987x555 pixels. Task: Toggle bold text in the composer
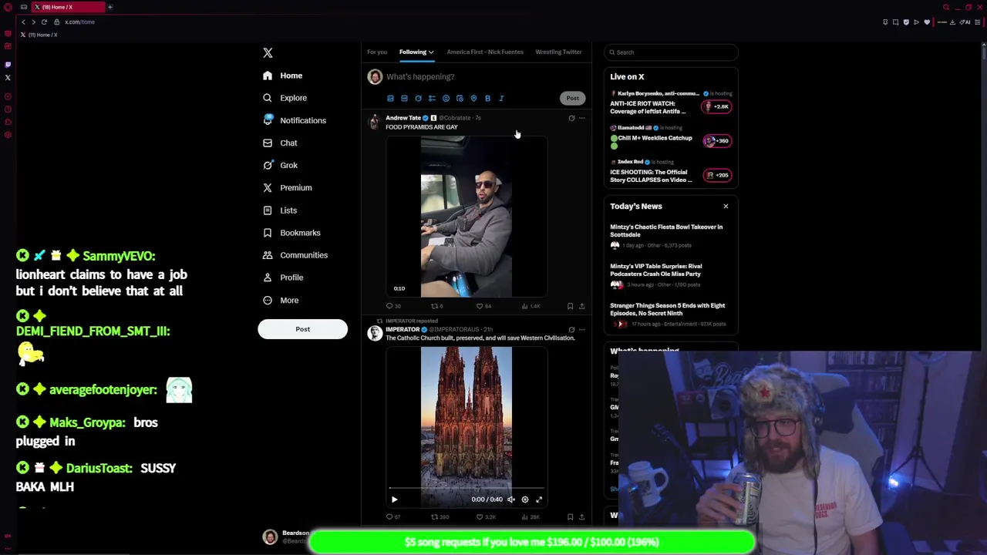487,99
